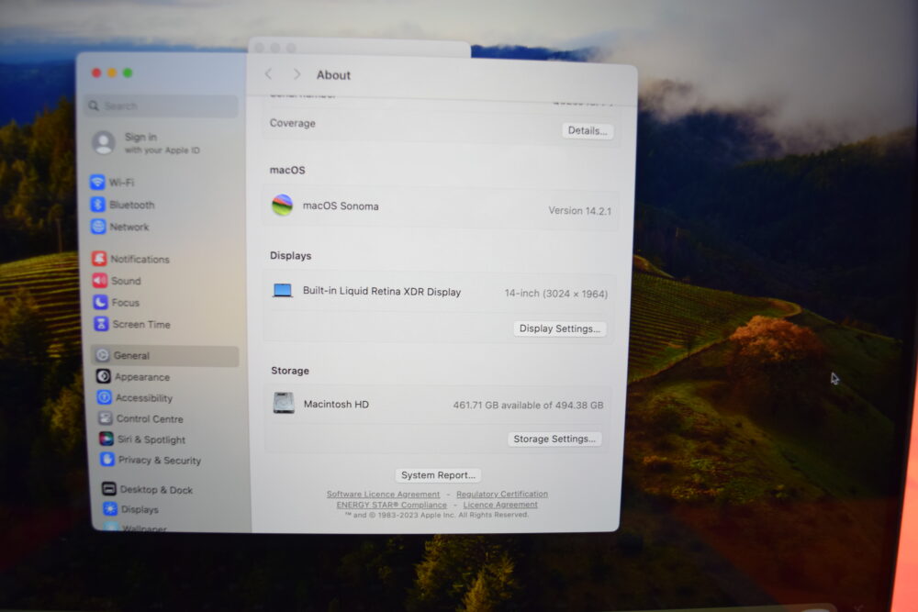Open the System Report… button

tap(438, 475)
